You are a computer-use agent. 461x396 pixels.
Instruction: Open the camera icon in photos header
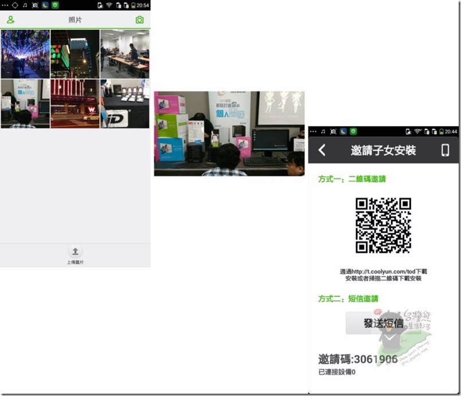[140, 19]
